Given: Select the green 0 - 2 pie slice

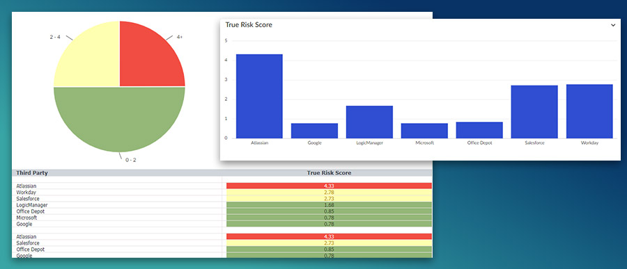Looking at the screenshot, I should click(x=119, y=120).
